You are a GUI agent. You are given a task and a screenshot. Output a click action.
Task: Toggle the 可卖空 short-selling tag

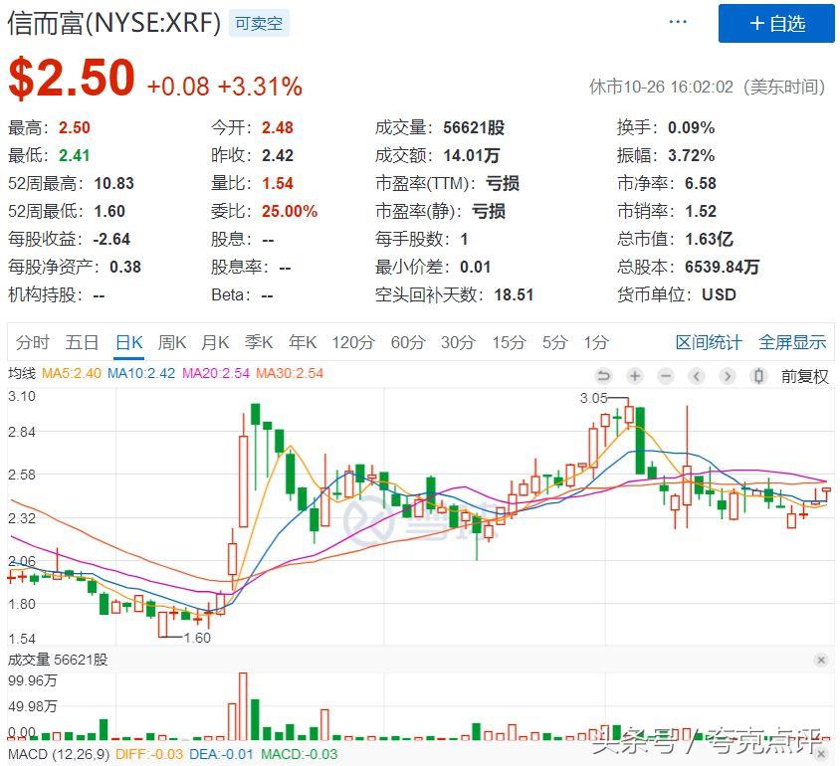click(259, 24)
